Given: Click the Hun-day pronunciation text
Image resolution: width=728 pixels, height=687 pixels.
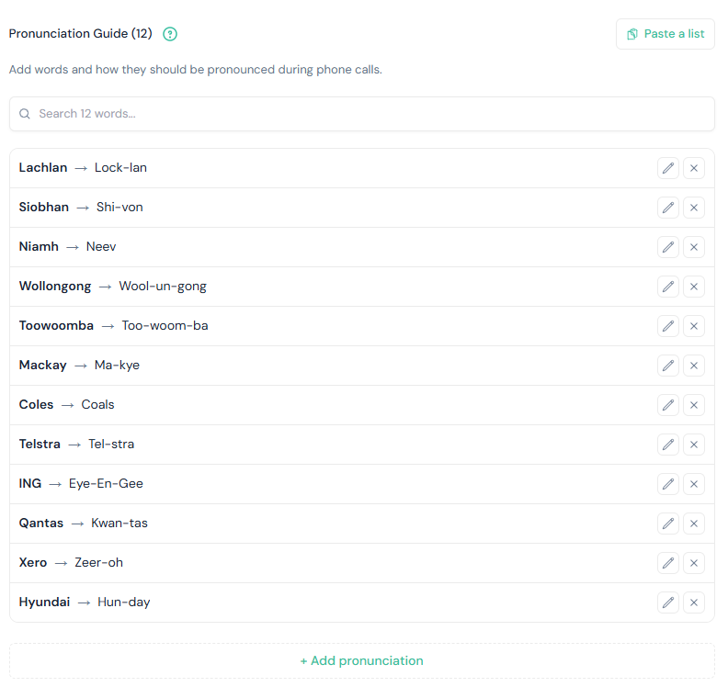Looking at the screenshot, I should 124,603.
